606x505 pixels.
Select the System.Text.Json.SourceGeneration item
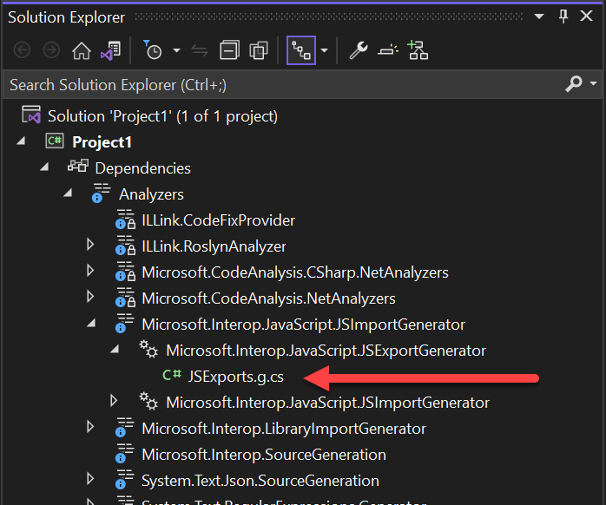pos(260,480)
